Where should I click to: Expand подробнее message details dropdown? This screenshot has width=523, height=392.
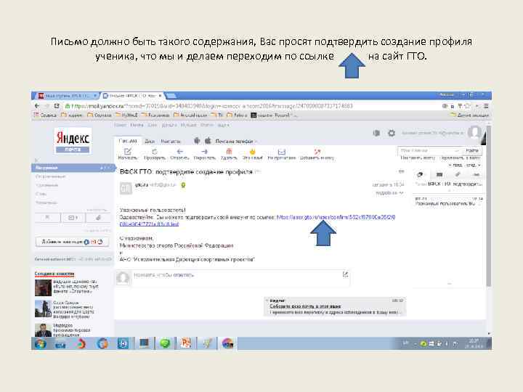389,192
